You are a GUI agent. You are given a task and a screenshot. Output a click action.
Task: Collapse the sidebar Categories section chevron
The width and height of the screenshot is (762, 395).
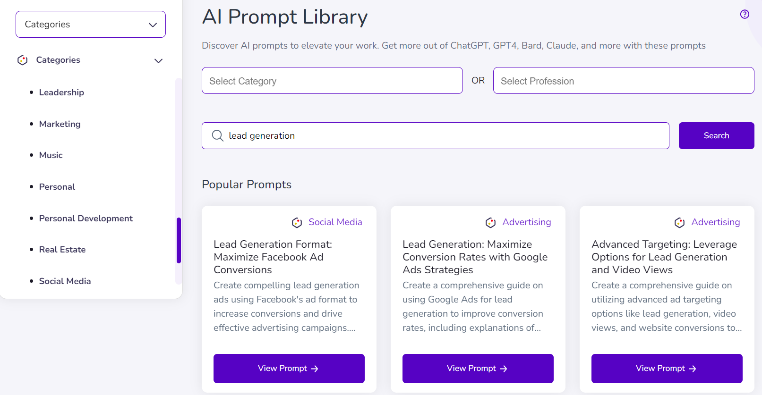pyautogui.click(x=159, y=61)
